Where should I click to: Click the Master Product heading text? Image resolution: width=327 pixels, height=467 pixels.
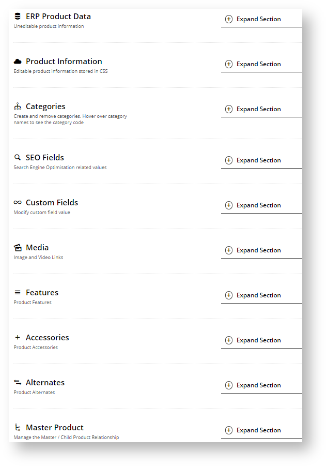coord(55,427)
